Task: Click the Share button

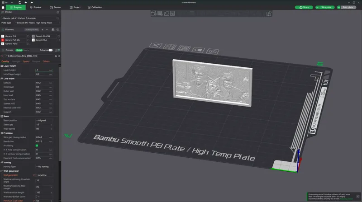Action: (304, 7)
